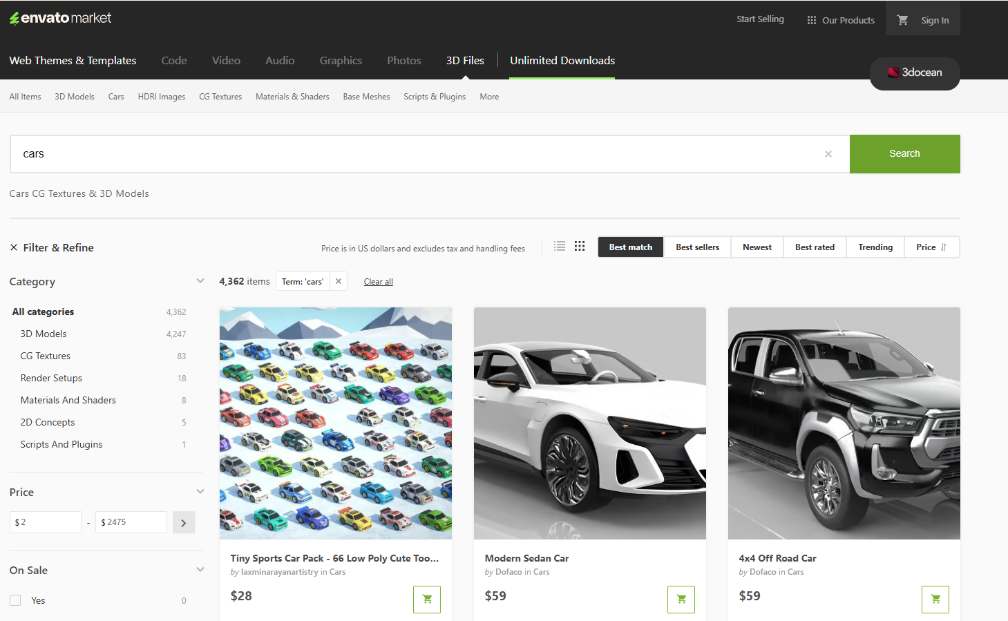The image size is (1008, 621).
Task: Click the Clear all link
Action: pyautogui.click(x=378, y=282)
